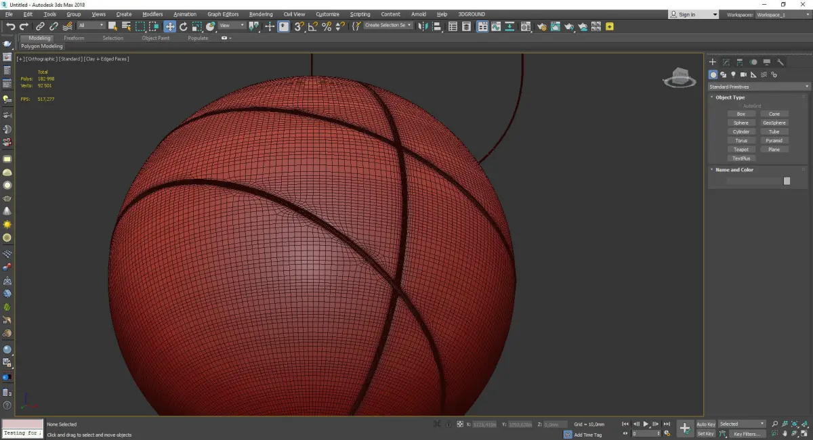Toggle Window/Crossing selection mode

coord(154,26)
